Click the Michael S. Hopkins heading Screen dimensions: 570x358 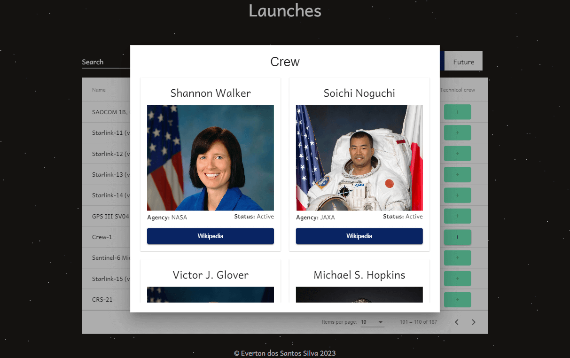point(359,275)
